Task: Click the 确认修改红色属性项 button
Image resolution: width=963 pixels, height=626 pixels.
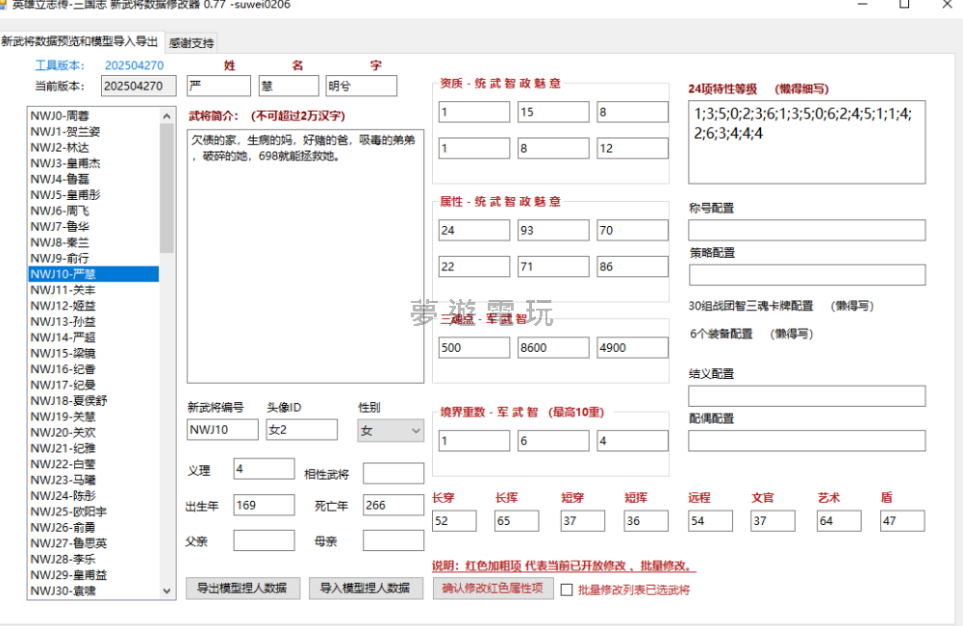Action: click(493, 588)
